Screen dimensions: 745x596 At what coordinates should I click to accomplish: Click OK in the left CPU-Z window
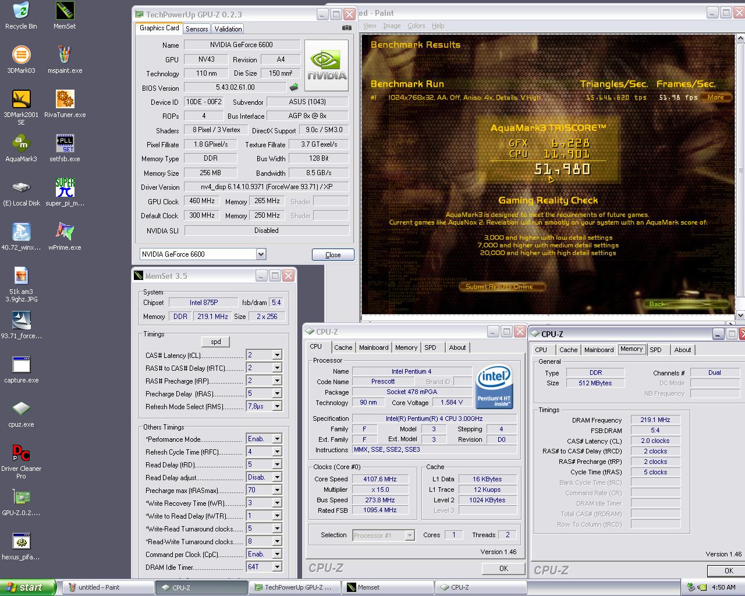pos(503,569)
